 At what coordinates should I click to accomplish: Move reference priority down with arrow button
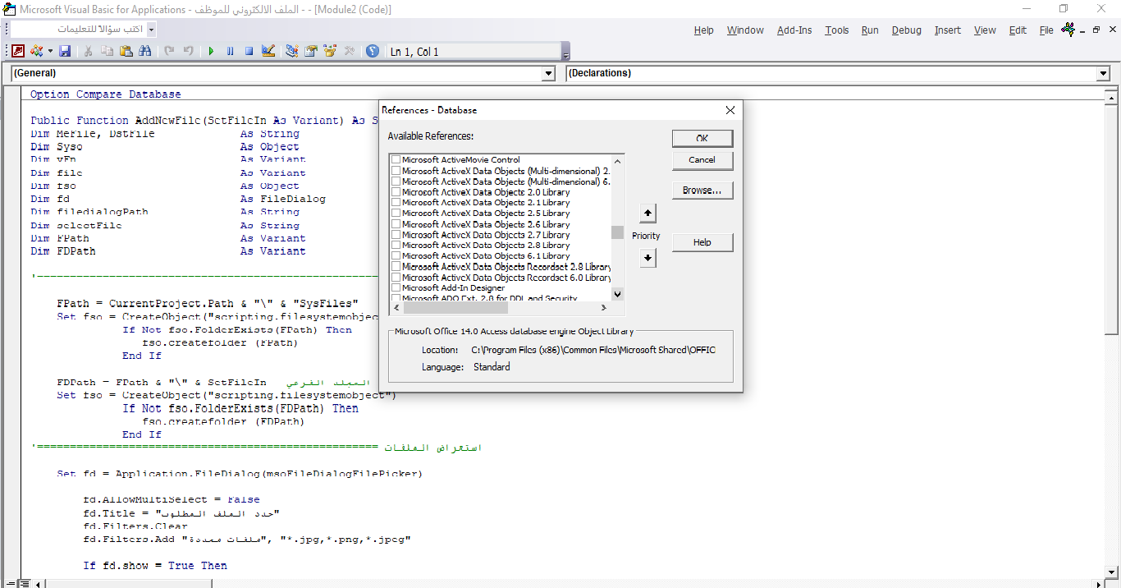coord(647,258)
